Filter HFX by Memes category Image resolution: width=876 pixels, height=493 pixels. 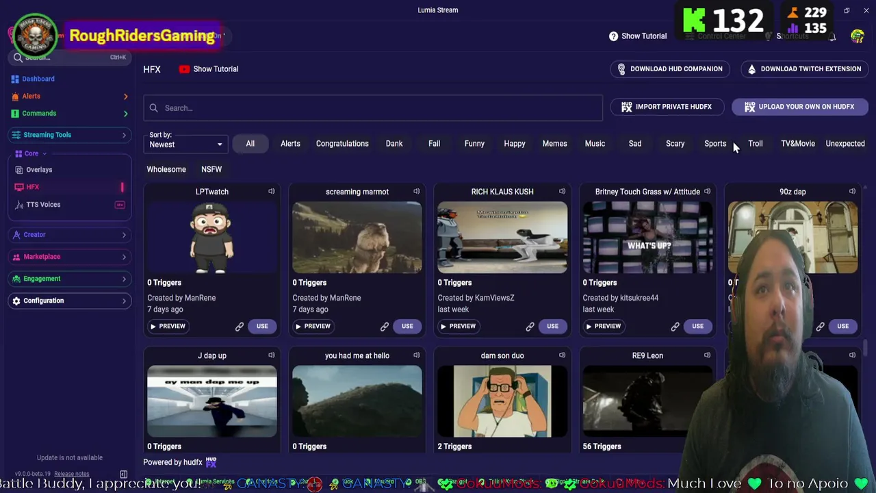click(x=554, y=144)
